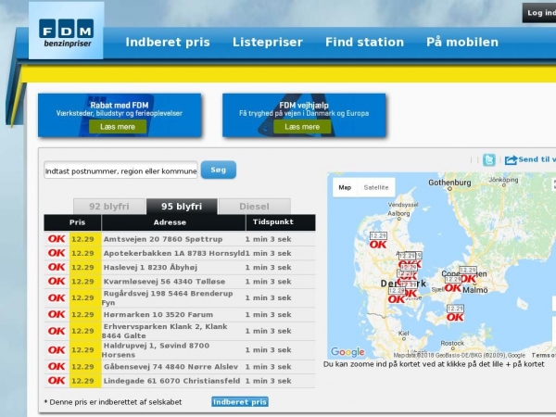Select address Erhvervsparken Klank 2 Galte
The width and height of the screenshot is (556, 417).
pyautogui.click(x=165, y=331)
